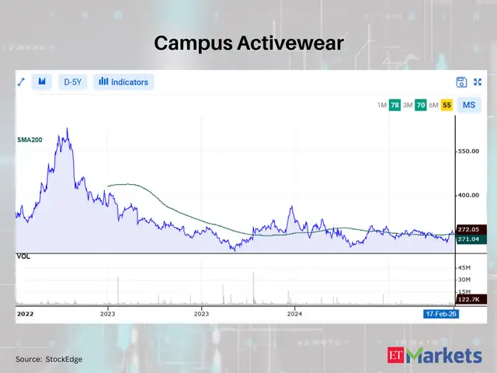Click the 2024 time axis label

[294, 314]
